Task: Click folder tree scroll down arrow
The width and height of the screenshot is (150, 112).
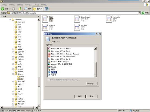Action: click(x=39, y=105)
